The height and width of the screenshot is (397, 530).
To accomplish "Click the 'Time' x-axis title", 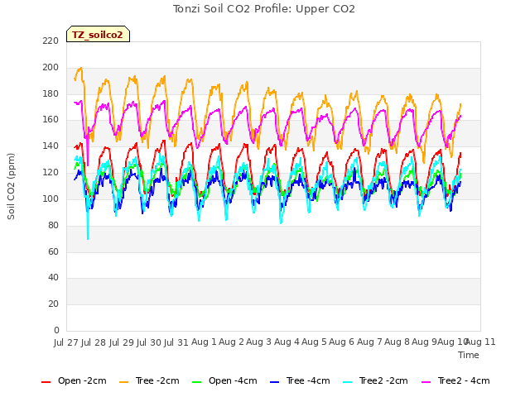I will [x=469, y=355].
